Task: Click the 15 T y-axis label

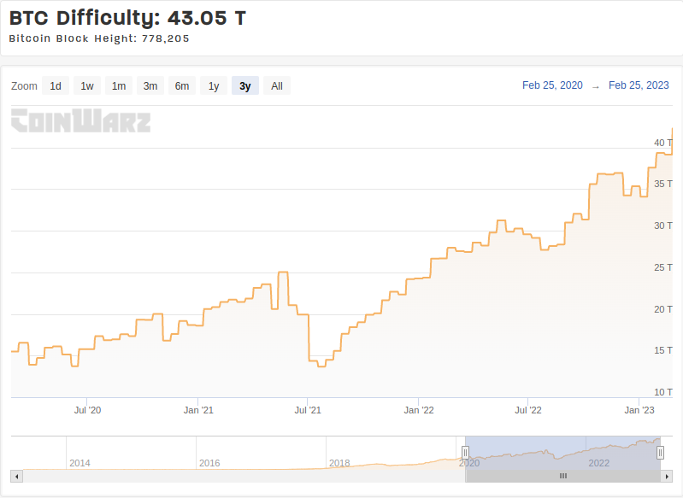Action: pyautogui.click(x=663, y=350)
